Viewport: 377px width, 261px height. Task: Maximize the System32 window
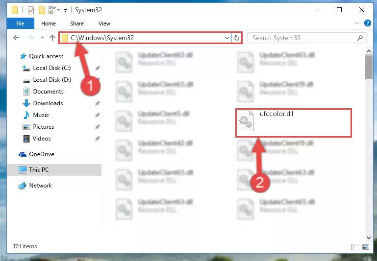click(339, 10)
